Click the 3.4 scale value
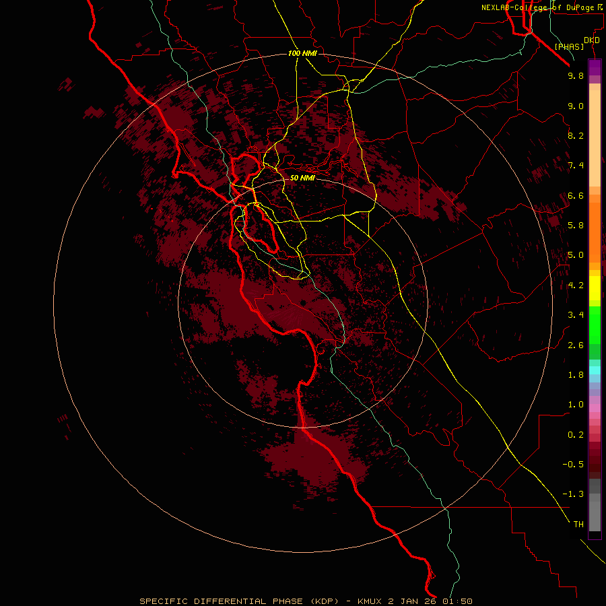 pyautogui.click(x=576, y=315)
